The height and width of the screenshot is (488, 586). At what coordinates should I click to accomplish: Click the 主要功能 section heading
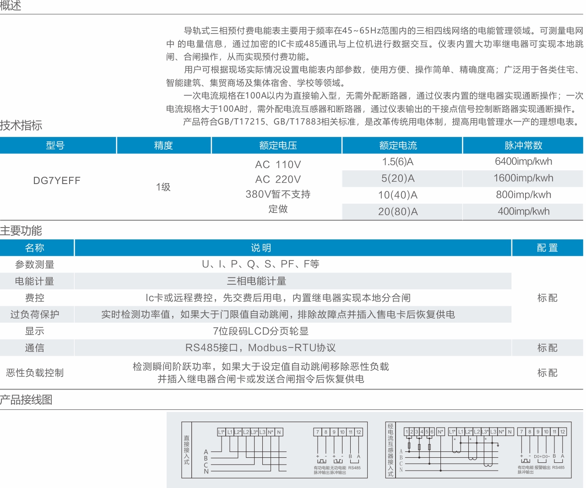click(21, 231)
